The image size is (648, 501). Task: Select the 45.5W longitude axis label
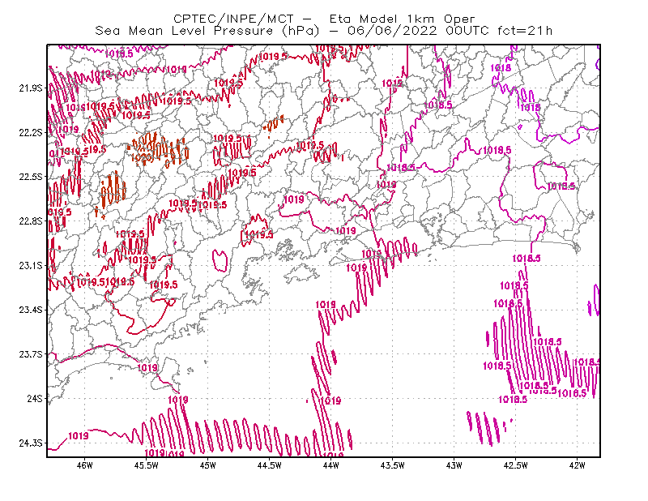pos(146,465)
